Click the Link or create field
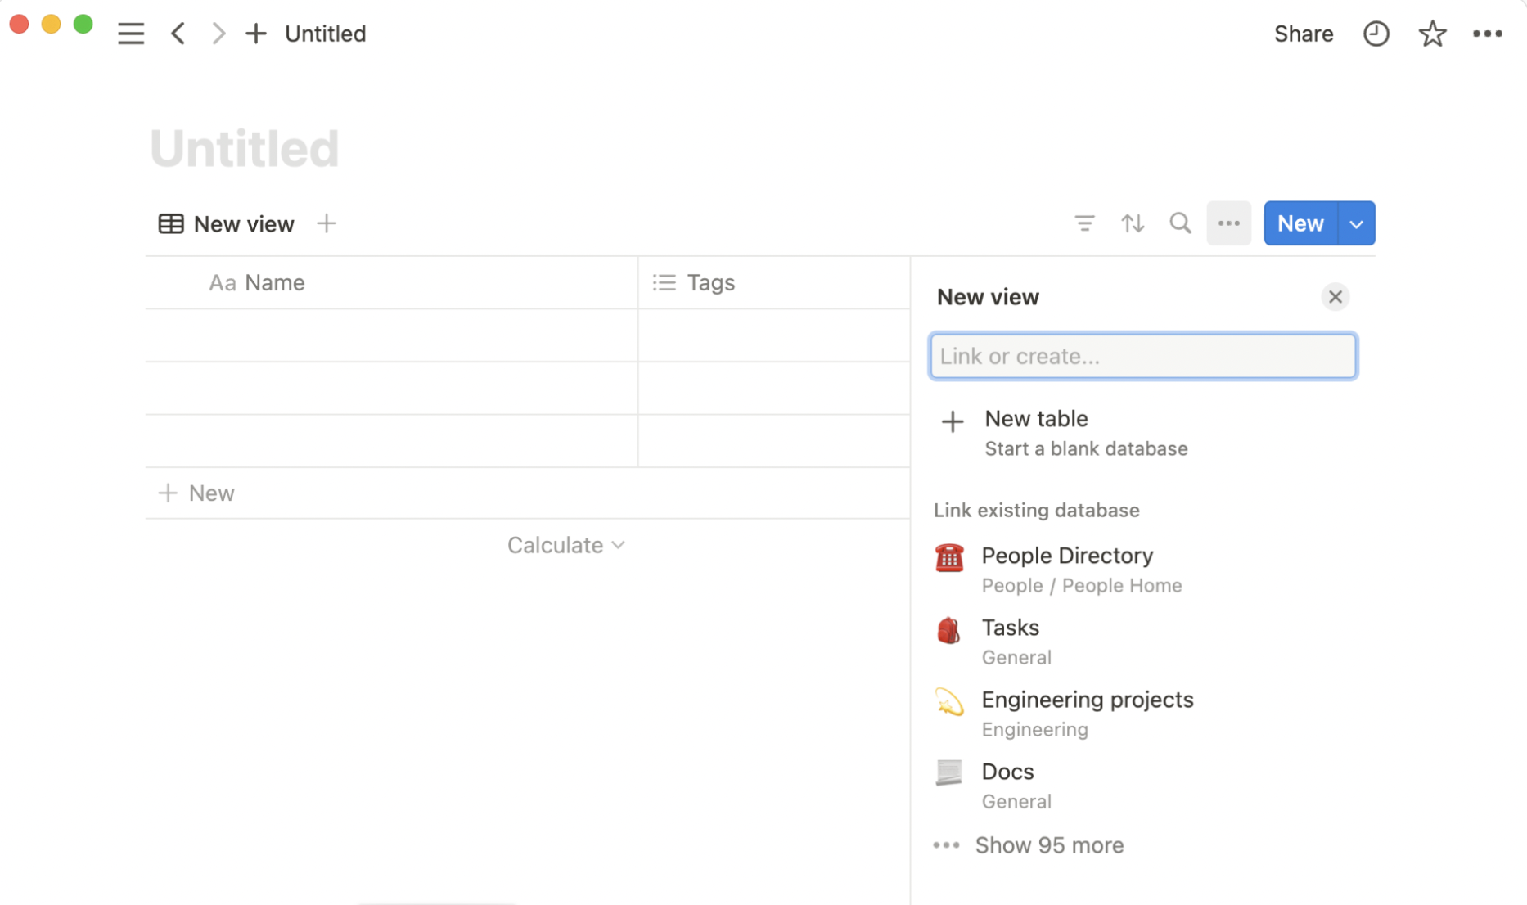1527x905 pixels. coord(1142,356)
